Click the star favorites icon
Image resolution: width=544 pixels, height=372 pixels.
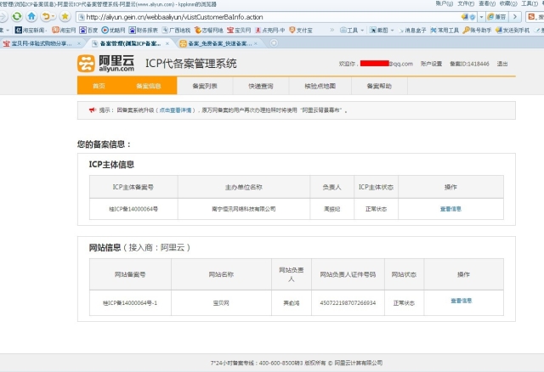pyautogui.click(x=65, y=16)
